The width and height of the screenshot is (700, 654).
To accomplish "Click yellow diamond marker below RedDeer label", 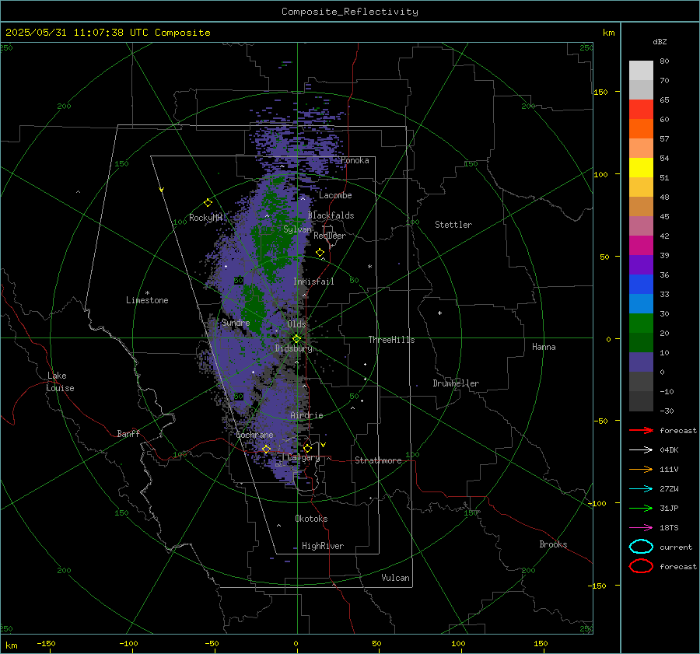I will point(320,253).
